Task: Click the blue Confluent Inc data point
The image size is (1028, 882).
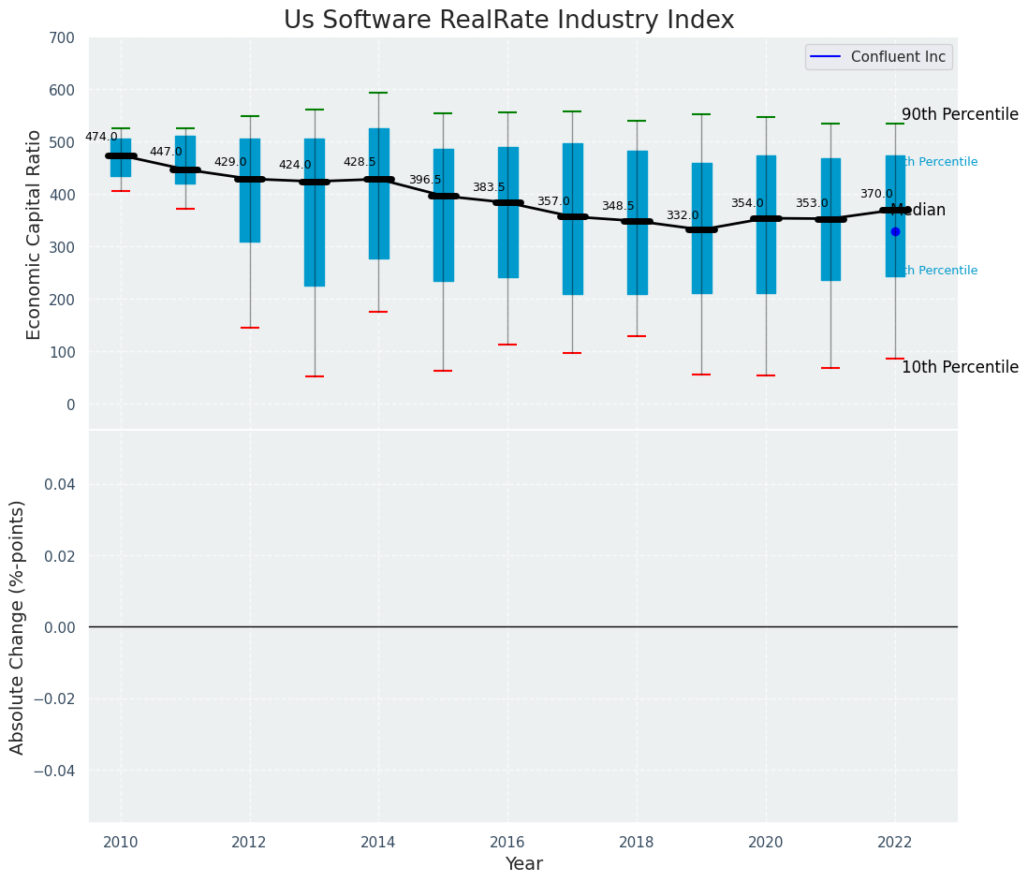Action: click(x=896, y=231)
